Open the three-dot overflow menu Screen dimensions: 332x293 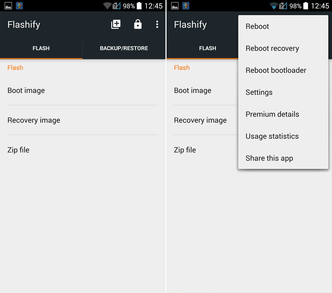pyautogui.click(x=157, y=24)
